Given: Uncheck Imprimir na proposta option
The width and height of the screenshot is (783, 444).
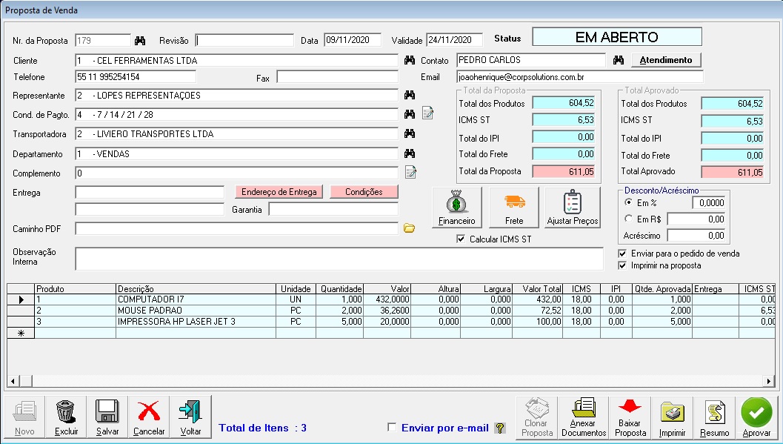Looking at the screenshot, I should (x=623, y=265).
